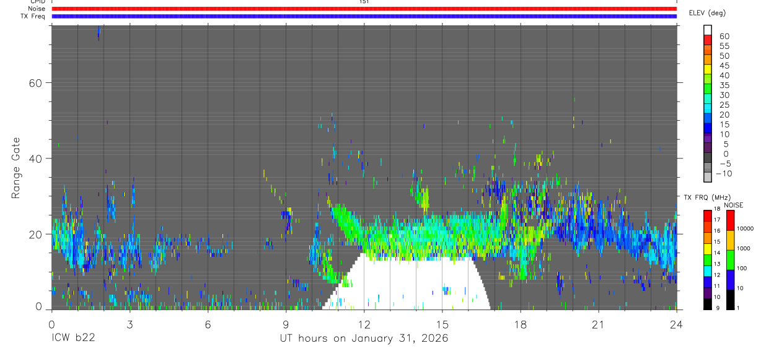Pick green swatch in NOISE colorbar
Screen dimensions: 761x351
(x=730, y=260)
